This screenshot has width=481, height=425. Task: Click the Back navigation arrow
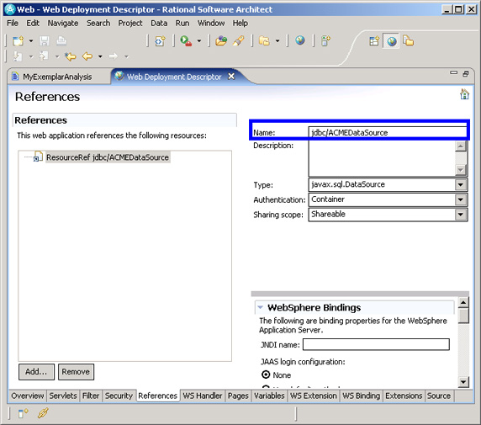coord(87,56)
